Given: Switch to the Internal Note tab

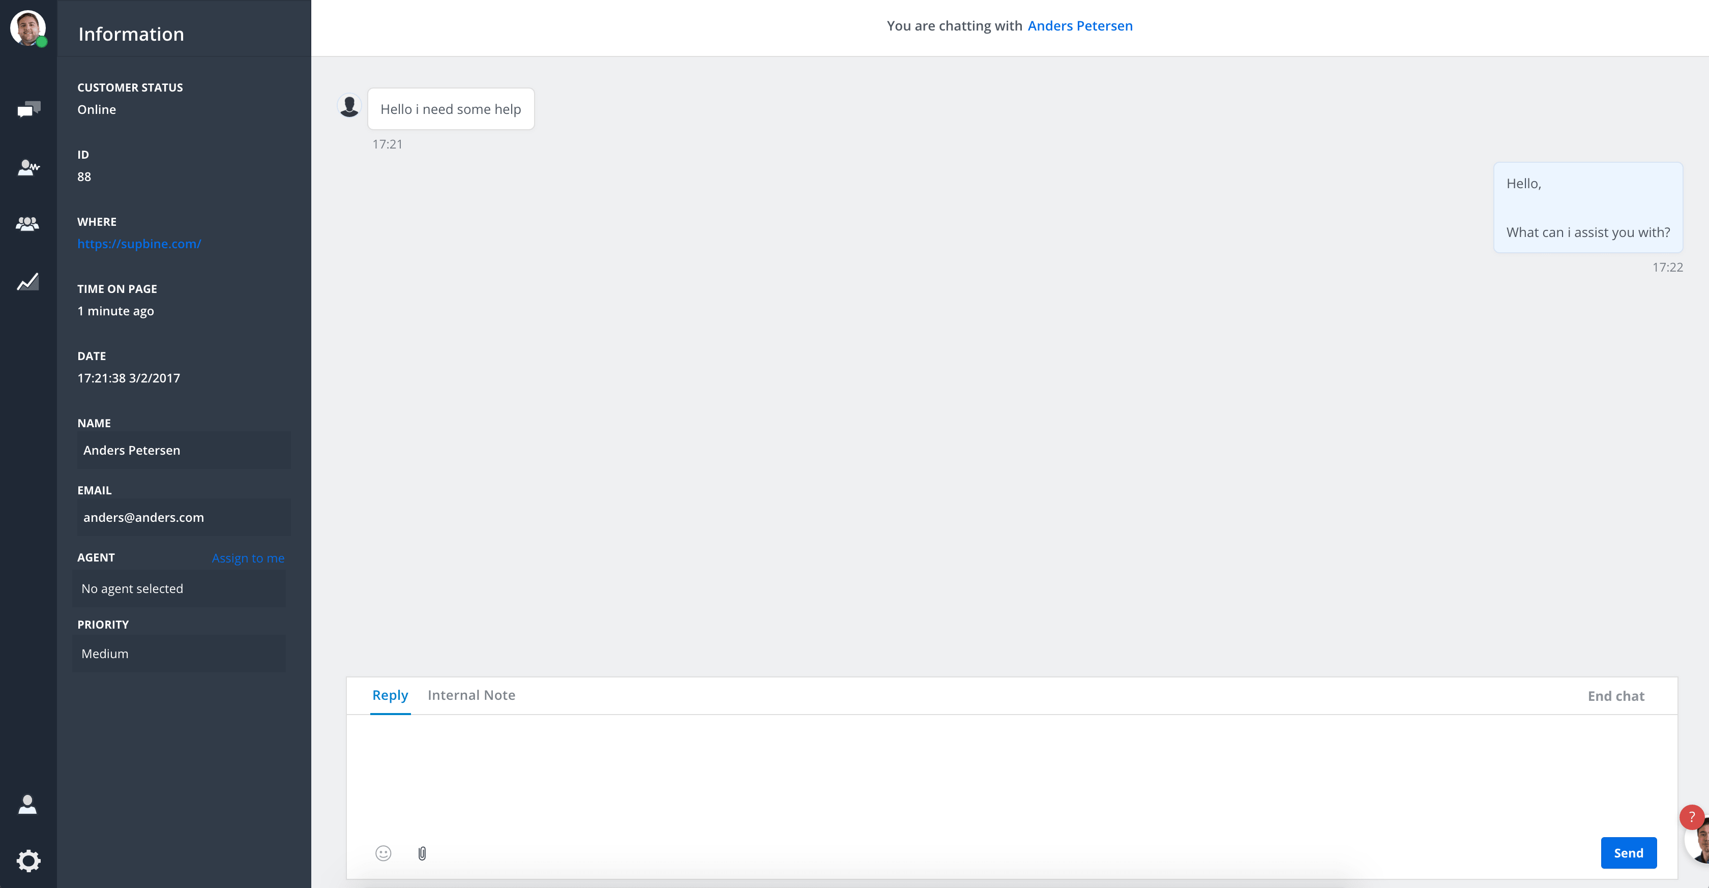Looking at the screenshot, I should pyautogui.click(x=471, y=695).
